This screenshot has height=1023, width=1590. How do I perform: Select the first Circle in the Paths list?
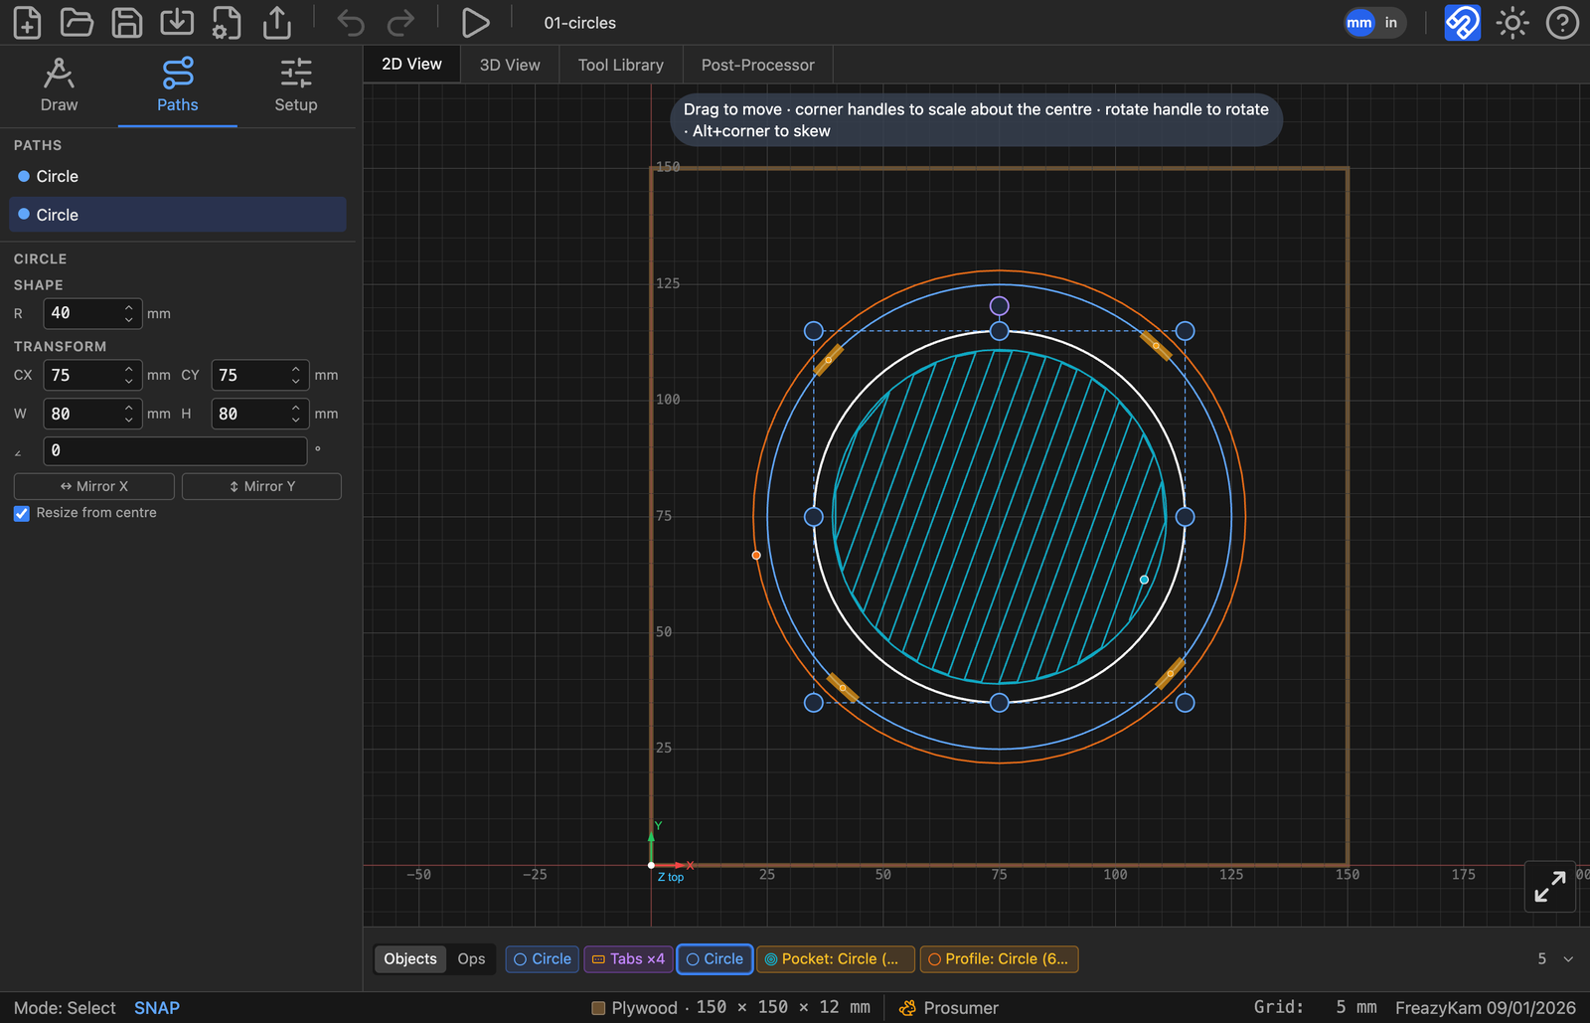(178, 176)
